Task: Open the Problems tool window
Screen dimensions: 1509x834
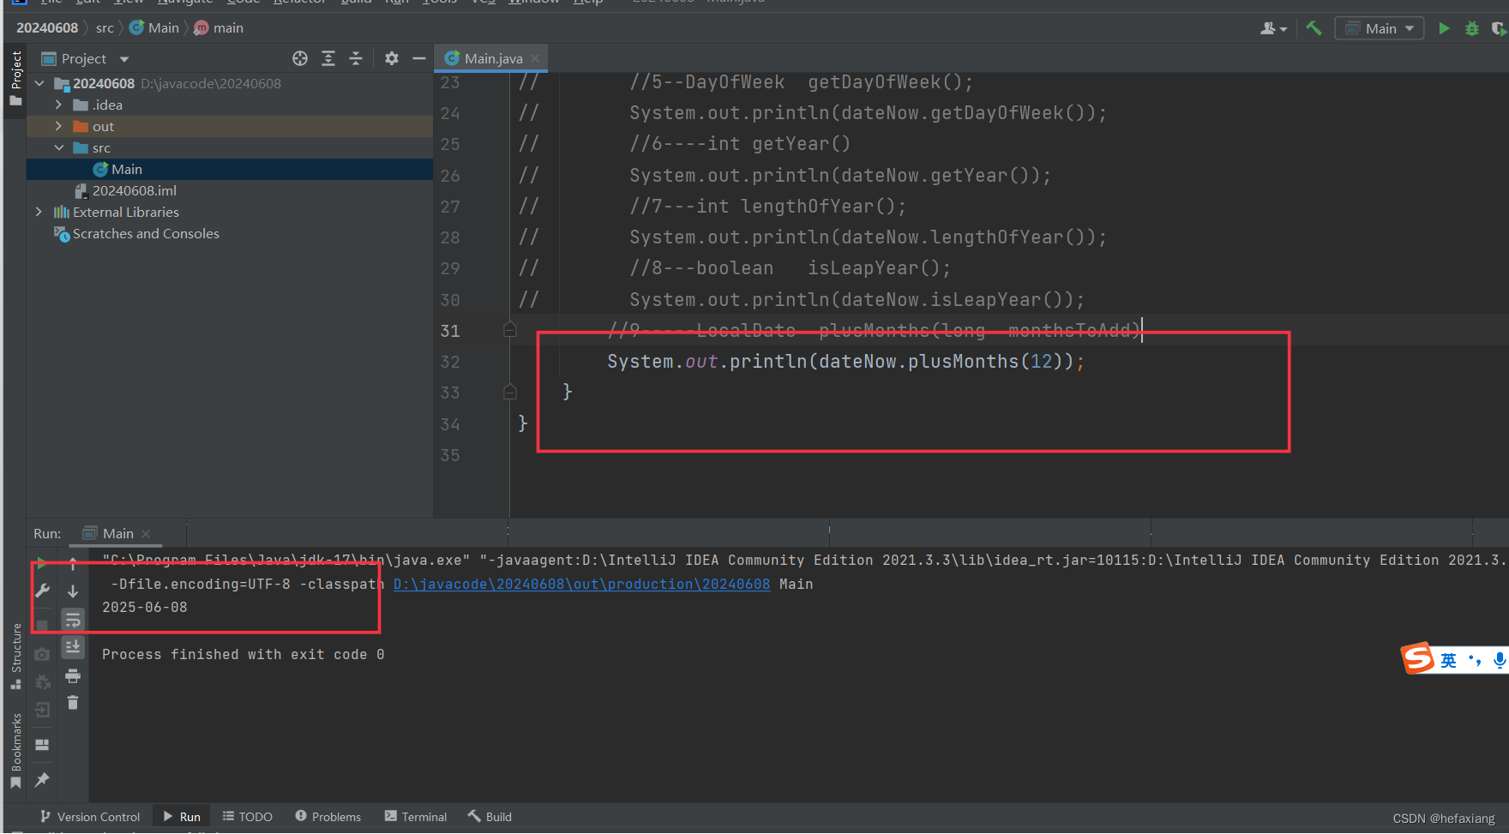Action: (x=328, y=817)
